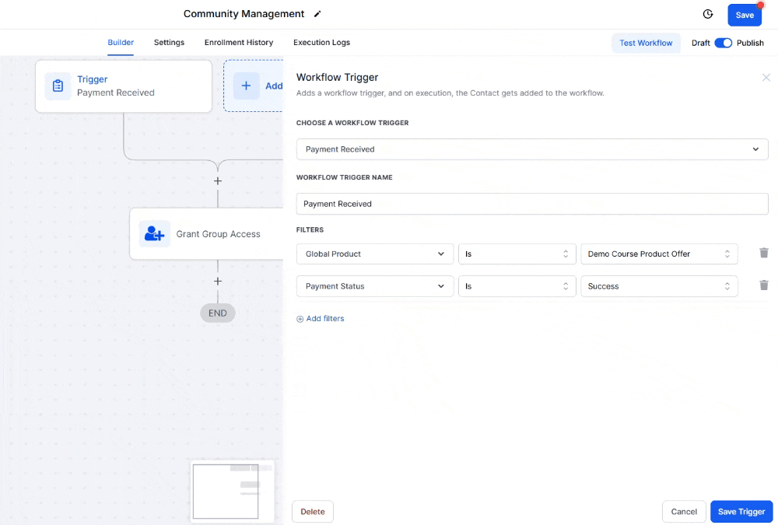
Task: Open the Execution Logs tab
Action: coord(321,43)
